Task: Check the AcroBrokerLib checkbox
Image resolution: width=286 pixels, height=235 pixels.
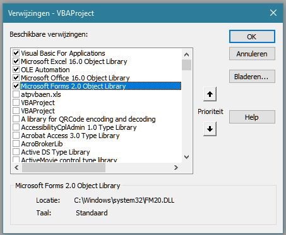Action: point(16,144)
